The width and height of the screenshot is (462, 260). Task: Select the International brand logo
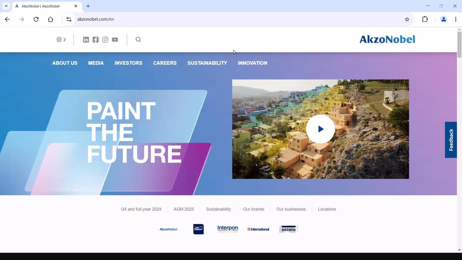(x=258, y=229)
